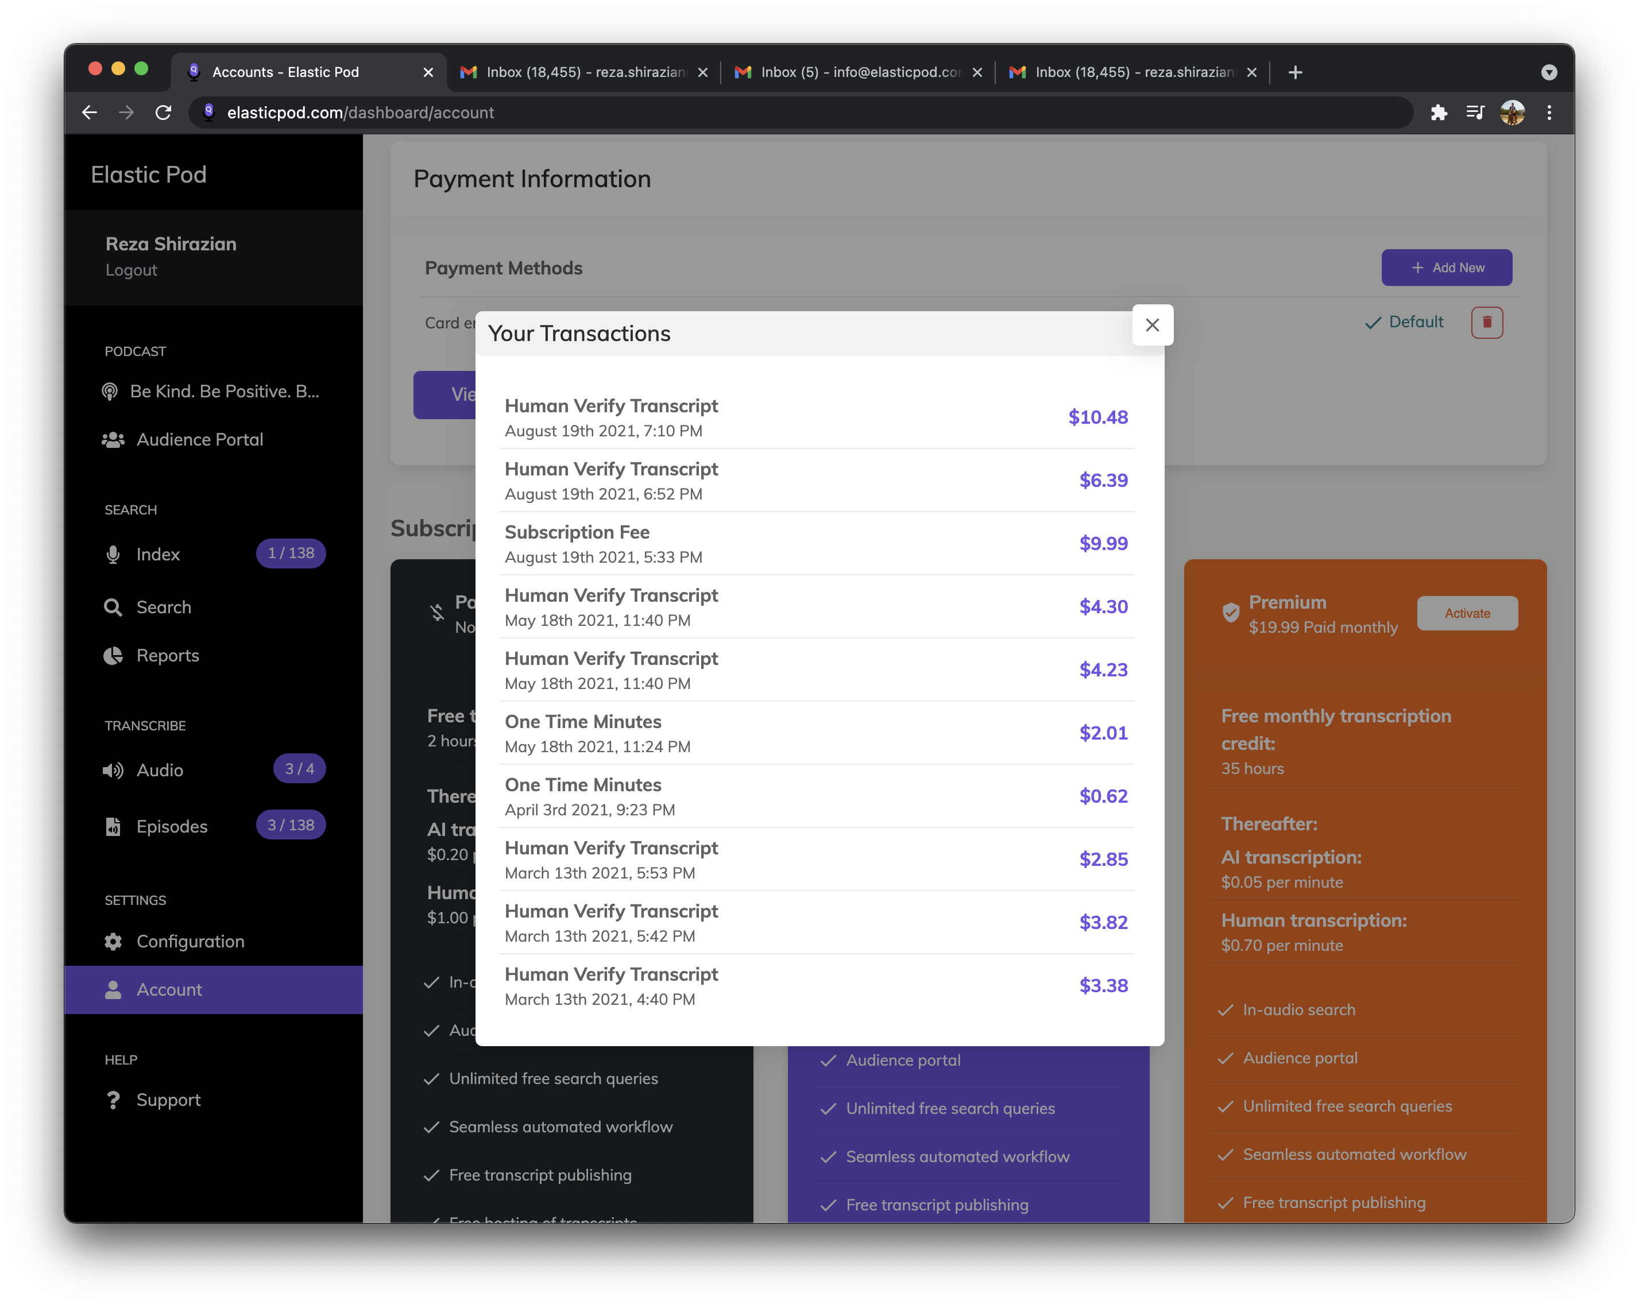The width and height of the screenshot is (1639, 1308).
Task: Close the Accounts - Elastic Pod tab
Action: click(428, 72)
